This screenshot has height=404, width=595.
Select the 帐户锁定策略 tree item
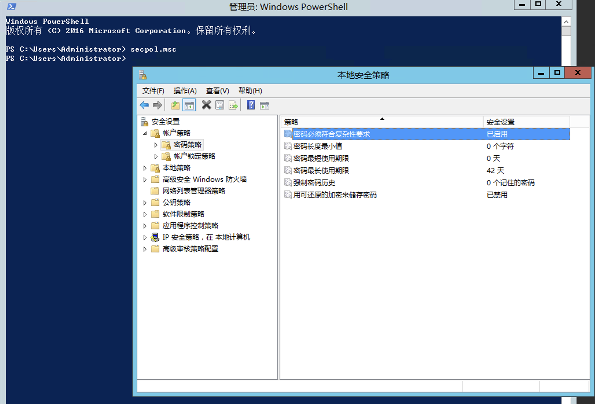[x=194, y=156]
